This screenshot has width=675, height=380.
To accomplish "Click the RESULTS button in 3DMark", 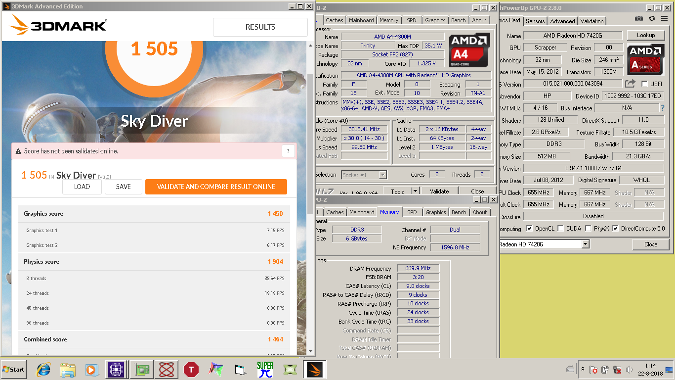I will click(x=260, y=27).
